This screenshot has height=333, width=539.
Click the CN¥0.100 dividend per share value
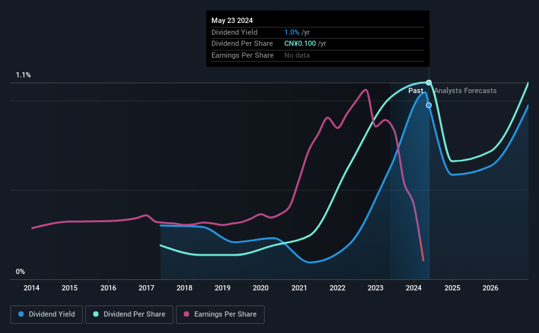[x=300, y=44]
